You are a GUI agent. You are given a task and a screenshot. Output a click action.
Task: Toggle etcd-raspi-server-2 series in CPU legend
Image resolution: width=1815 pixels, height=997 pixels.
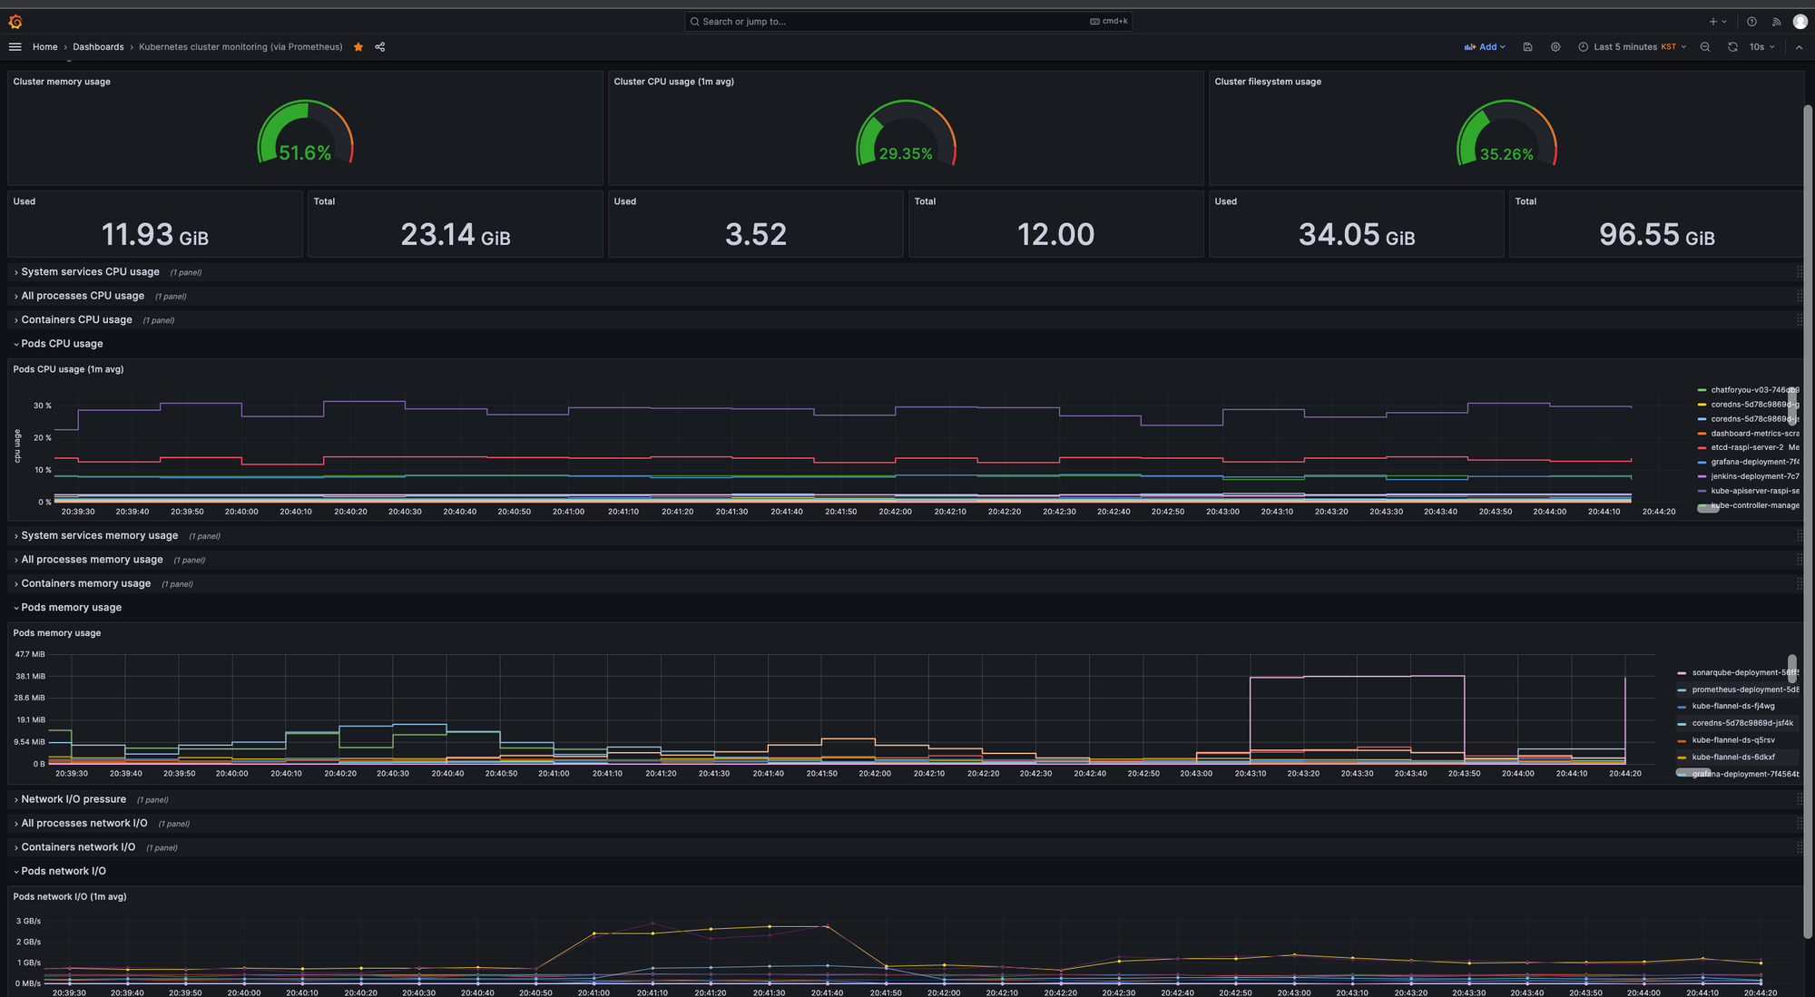tap(1746, 447)
